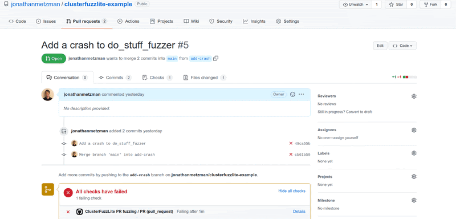Click commit hash cb61b59
The height and width of the screenshot is (219, 456).
pyautogui.click(x=303, y=155)
